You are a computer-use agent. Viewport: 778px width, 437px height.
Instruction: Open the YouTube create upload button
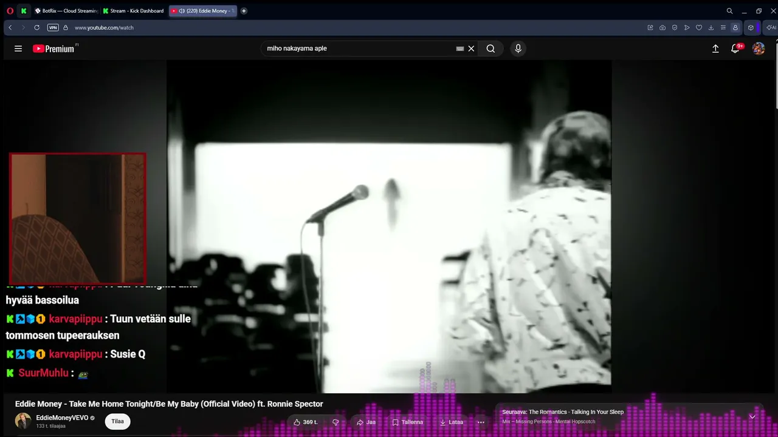[x=715, y=49]
